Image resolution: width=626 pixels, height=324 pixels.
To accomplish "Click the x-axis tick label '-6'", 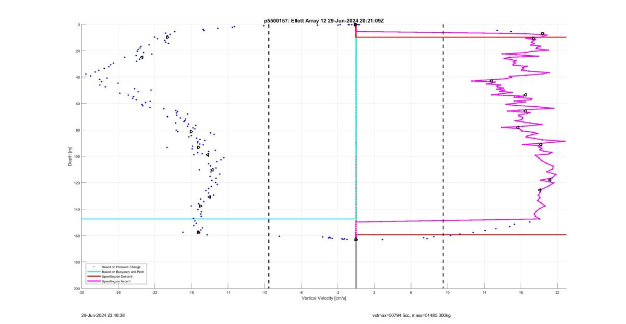I will pyautogui.click(x=301, y=293).
